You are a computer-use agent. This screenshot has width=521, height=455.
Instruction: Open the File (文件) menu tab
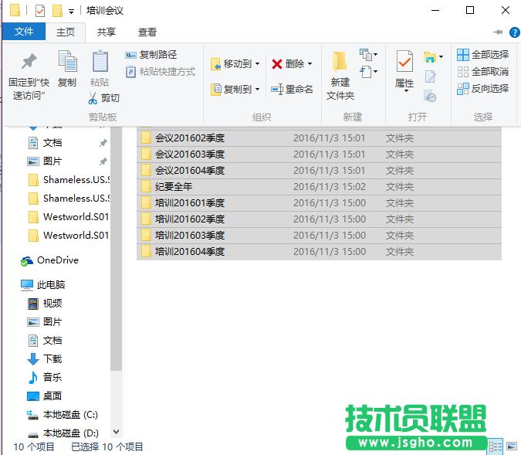coord(24,32)
